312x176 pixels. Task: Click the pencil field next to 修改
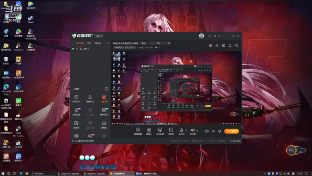click(160, 43)
